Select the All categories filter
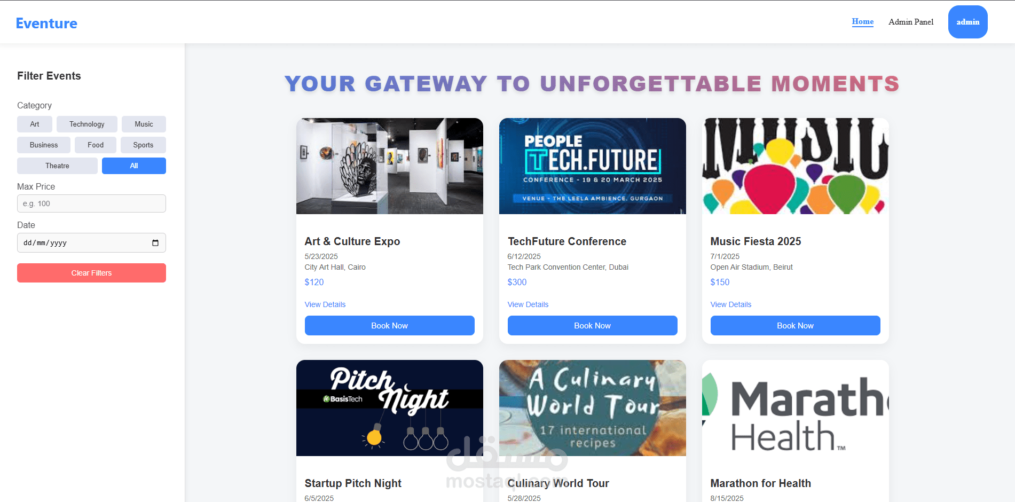 tap(134, 166)
